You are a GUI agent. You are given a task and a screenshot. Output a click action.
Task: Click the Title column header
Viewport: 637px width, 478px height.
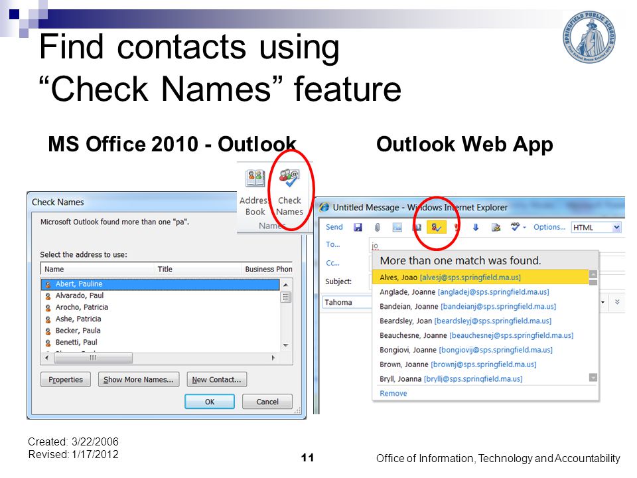[198, 269]
